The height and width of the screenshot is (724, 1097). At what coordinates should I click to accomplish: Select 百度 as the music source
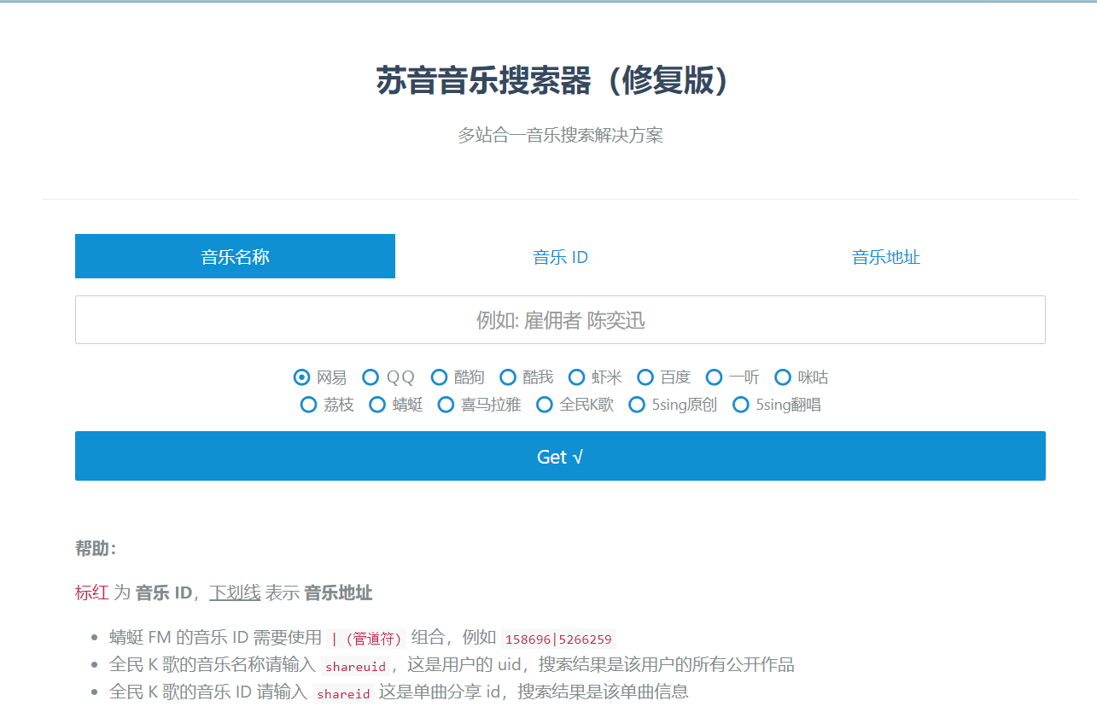645,377
